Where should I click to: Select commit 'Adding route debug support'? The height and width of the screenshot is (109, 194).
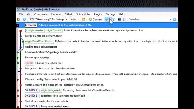pyautogui.click(x=41, y=47)
